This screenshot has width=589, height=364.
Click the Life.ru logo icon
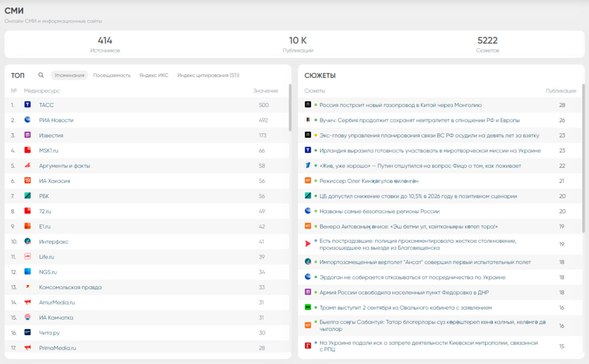click(27, 256)
